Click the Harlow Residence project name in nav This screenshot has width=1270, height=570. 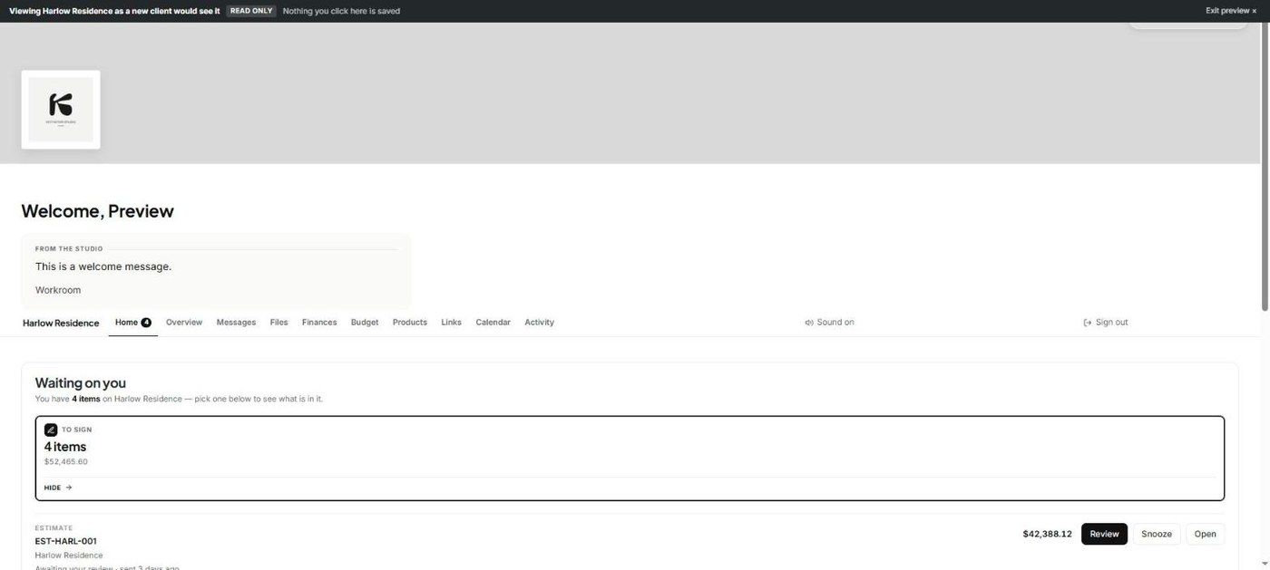point(61,323)
